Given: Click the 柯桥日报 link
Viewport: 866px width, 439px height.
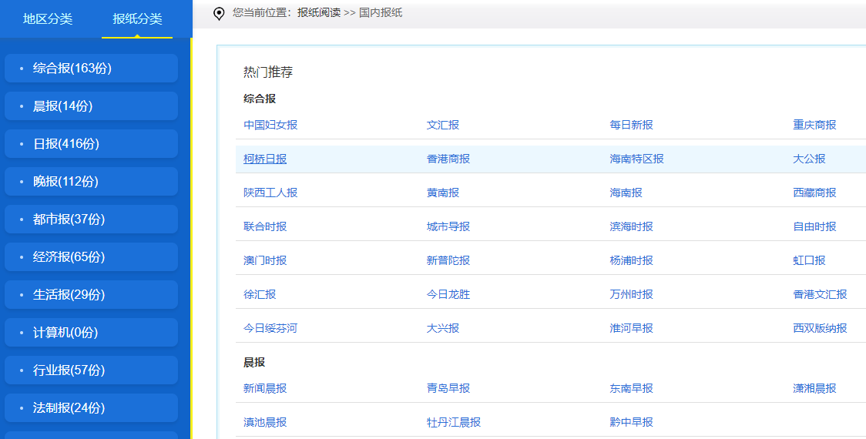Looking at the screenshot, I should (x=265, y=159).
